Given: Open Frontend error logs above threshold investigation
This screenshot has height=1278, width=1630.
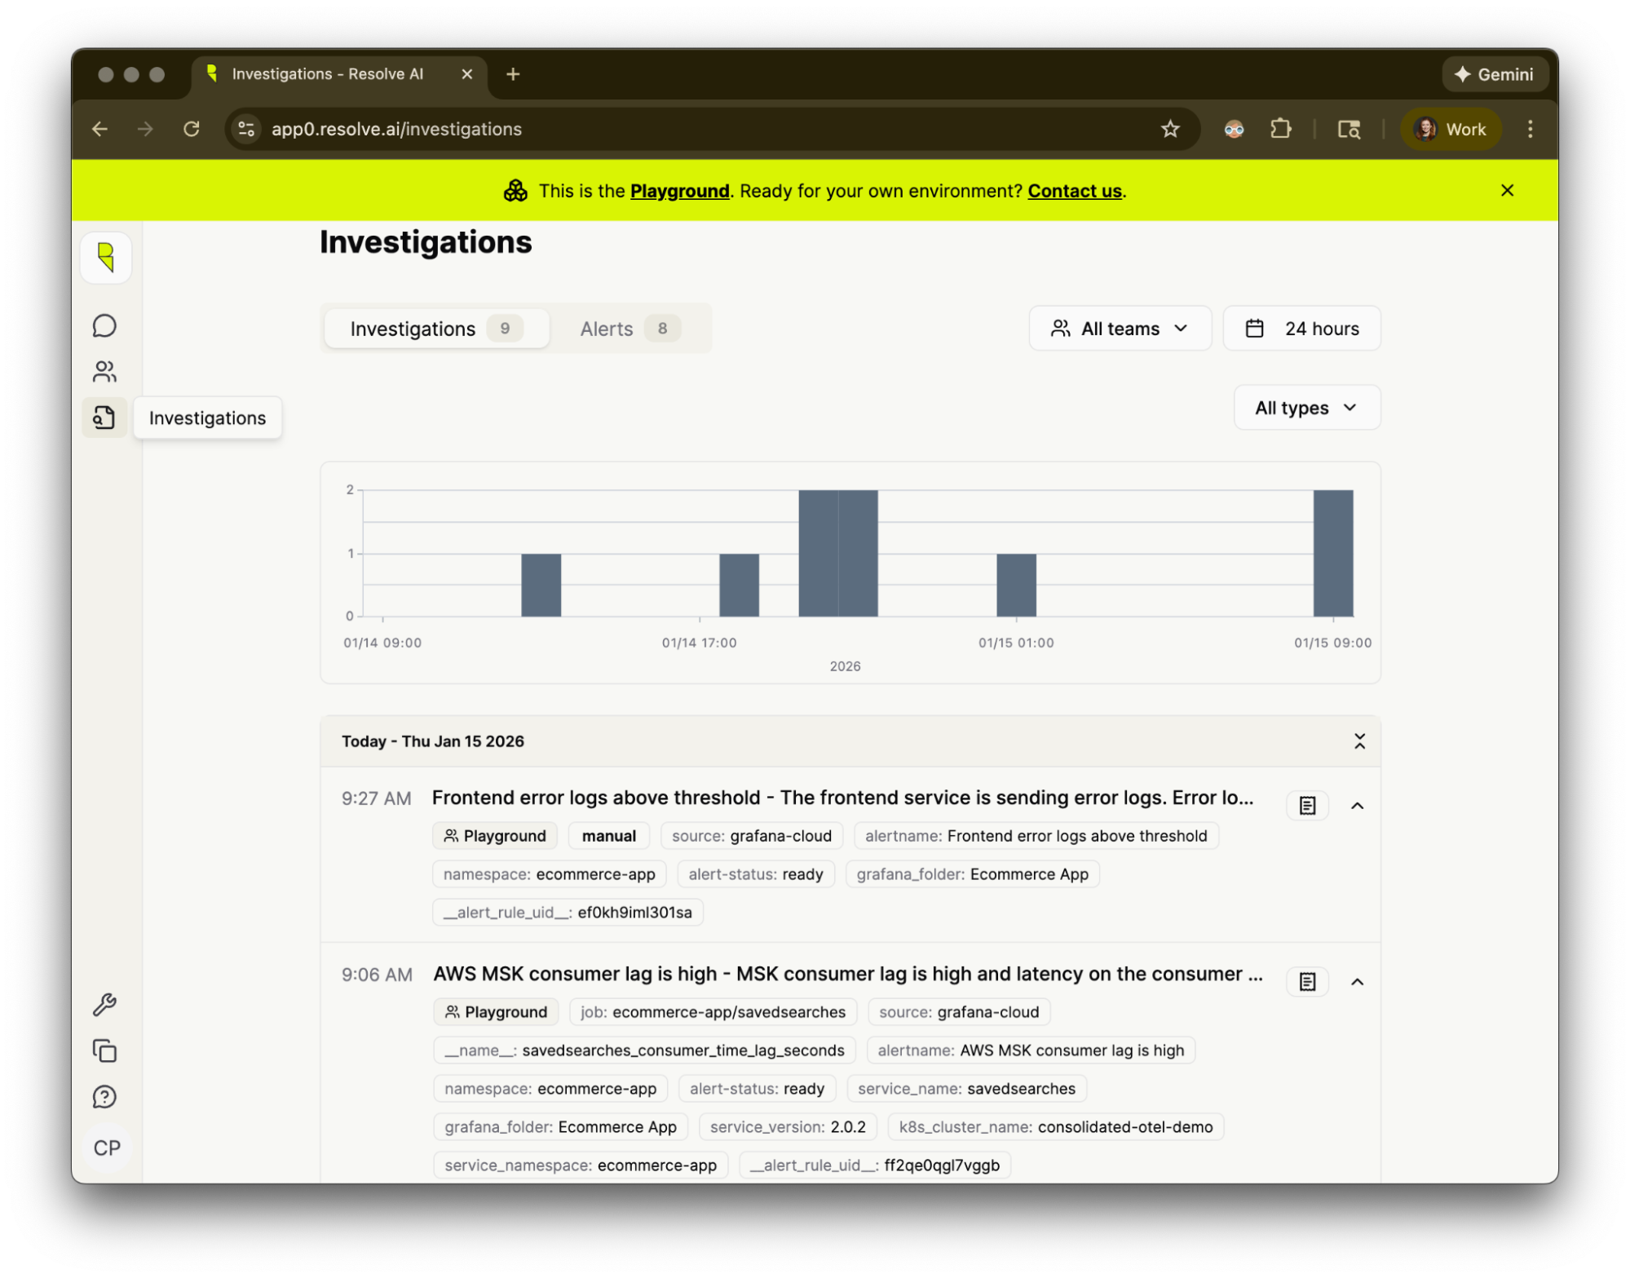Looking at the screenshot, I should tap(842, 797).
